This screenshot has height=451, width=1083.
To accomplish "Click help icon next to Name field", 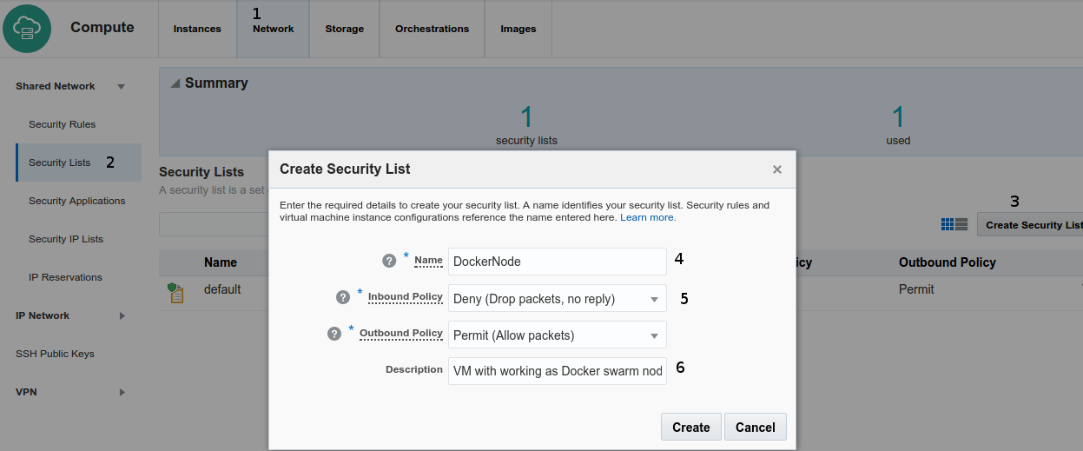I will 389,260.
